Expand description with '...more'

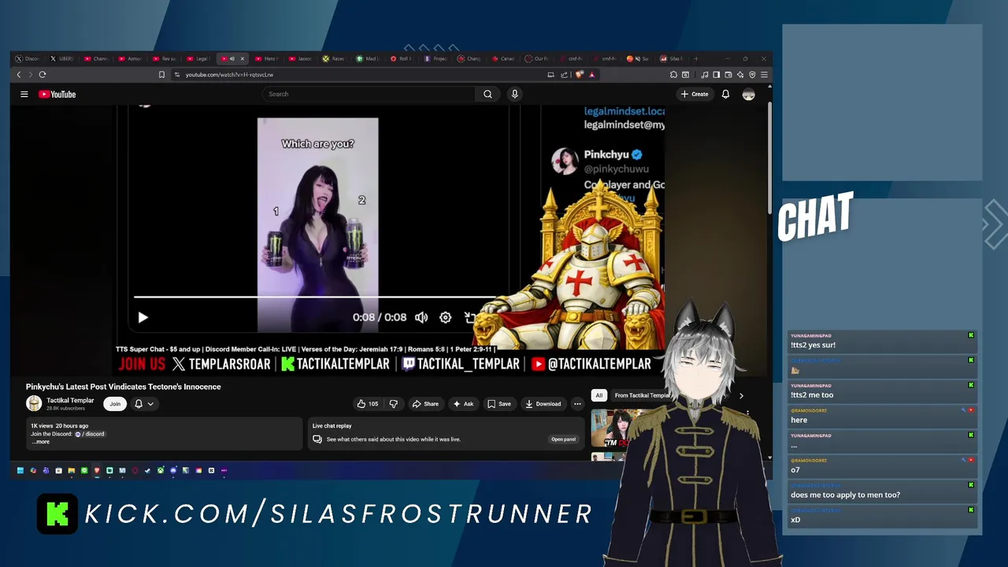click(x=41, y=442)
